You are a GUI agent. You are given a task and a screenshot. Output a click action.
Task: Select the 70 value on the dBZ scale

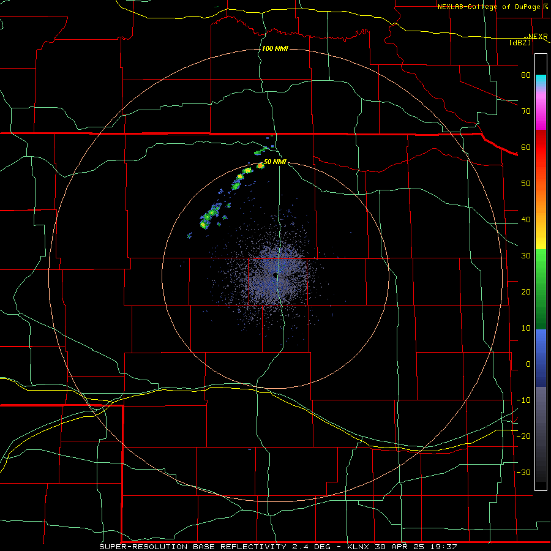coord(526,111)
